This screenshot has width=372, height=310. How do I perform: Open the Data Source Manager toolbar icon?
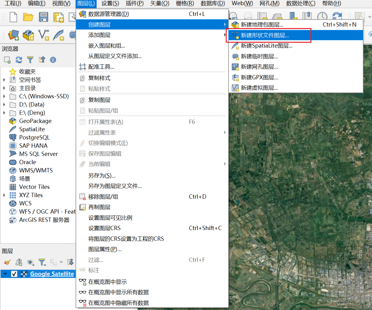tap(13, 35)
